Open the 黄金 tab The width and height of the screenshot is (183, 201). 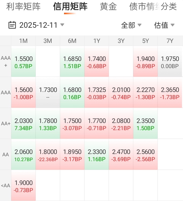[x=108, y=7]
